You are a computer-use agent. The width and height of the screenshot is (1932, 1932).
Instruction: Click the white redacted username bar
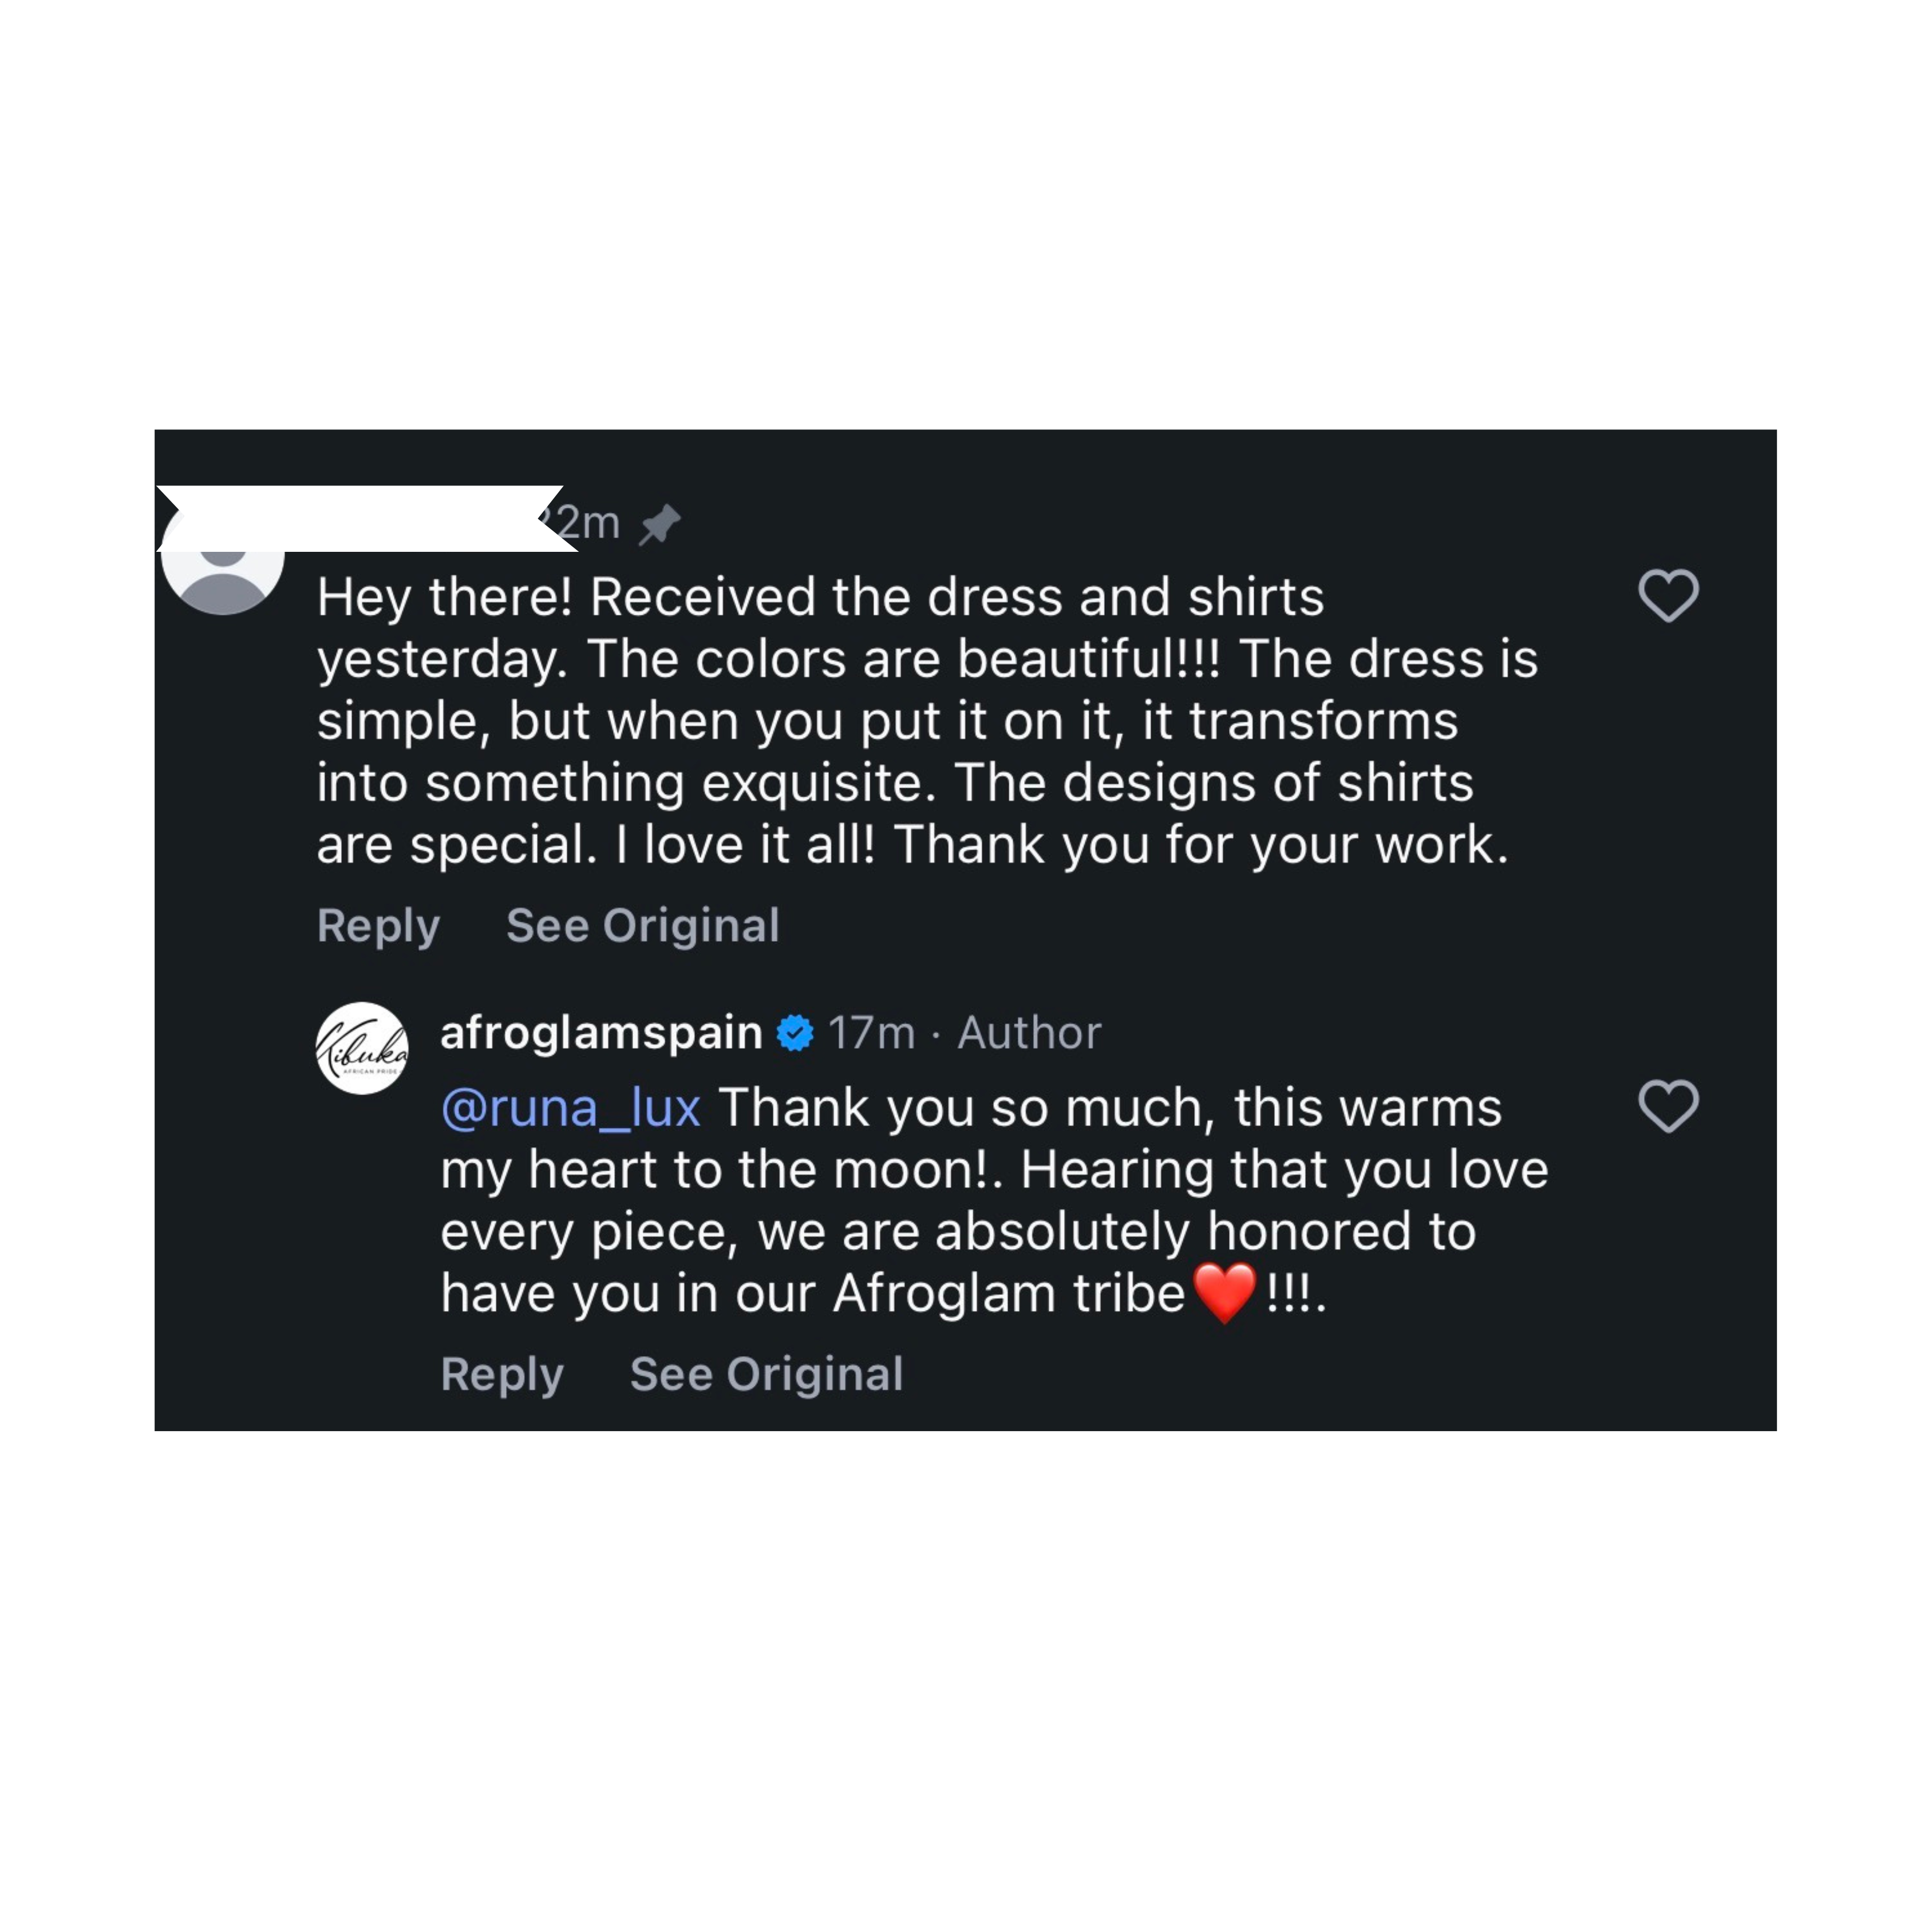[x=360, y=518]
